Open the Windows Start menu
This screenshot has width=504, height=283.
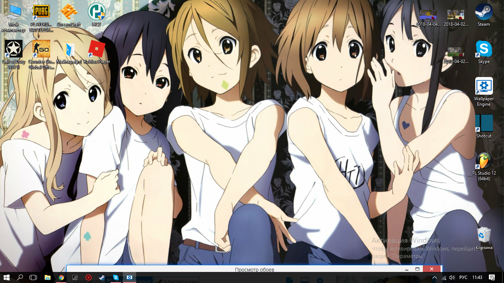pyautogui.click(x=7, y=277)
